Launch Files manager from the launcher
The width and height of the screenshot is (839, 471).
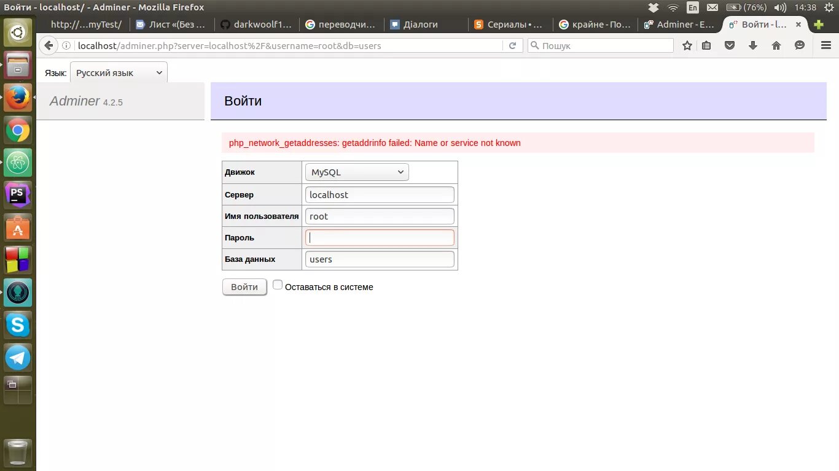point(18,65)
